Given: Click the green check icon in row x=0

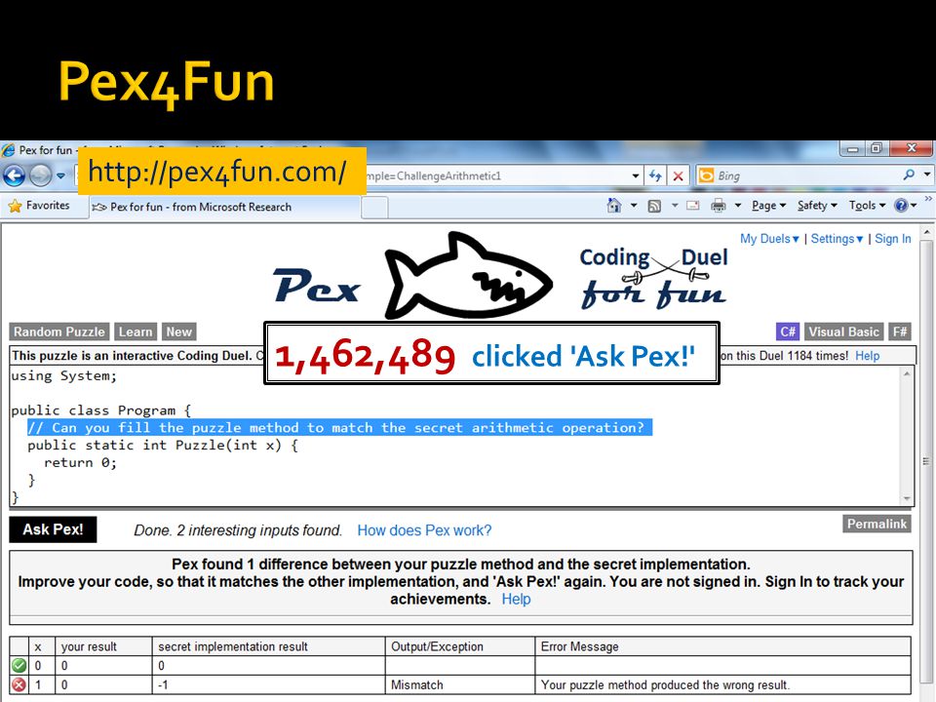Looking at the screenshot, I should [x=19, y=665].
